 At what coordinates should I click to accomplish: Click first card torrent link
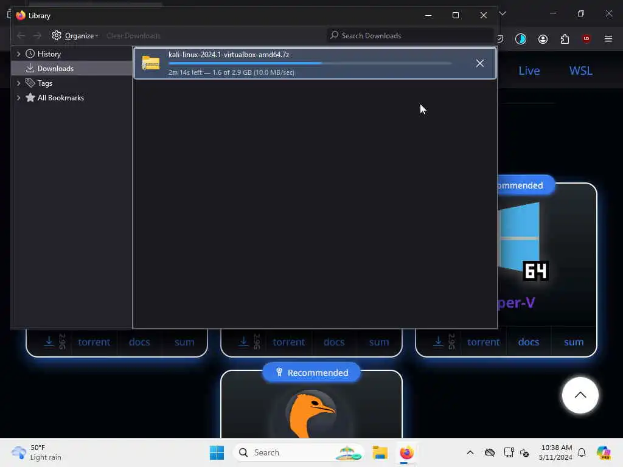click(94, 342)
